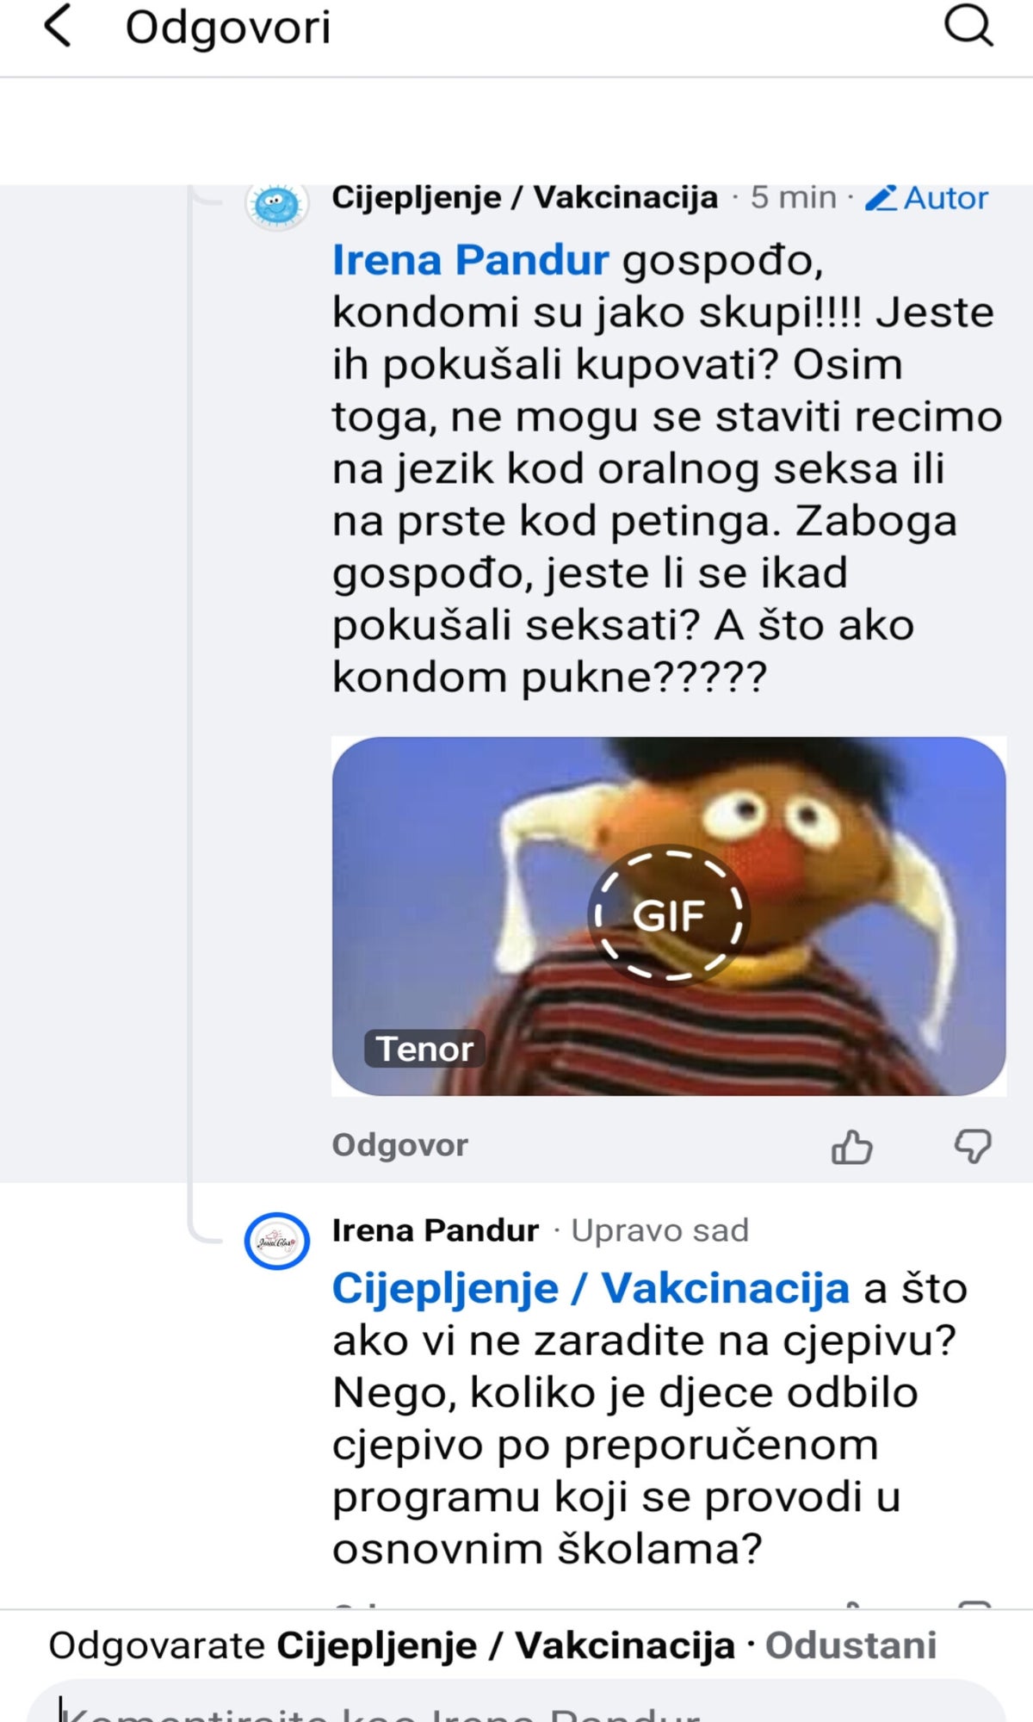This screenshot has width=1033, height=1722.
Task: Go back using the top-left arrow
Action: pyautogui.click(x=58, y=26)
